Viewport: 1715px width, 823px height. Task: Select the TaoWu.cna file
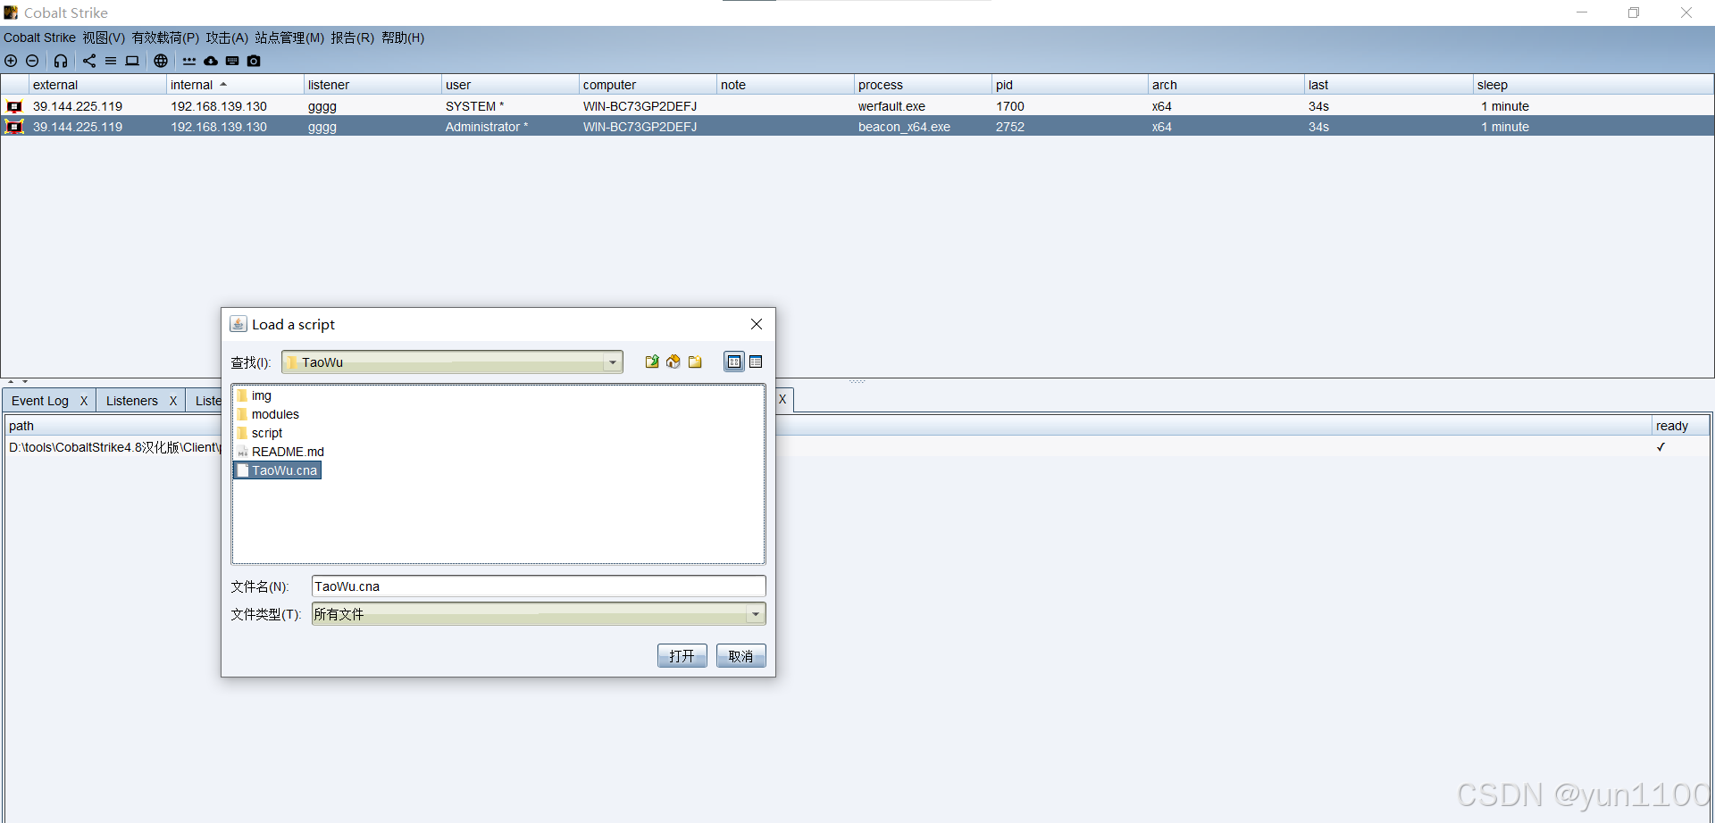(x=278, y=470)
